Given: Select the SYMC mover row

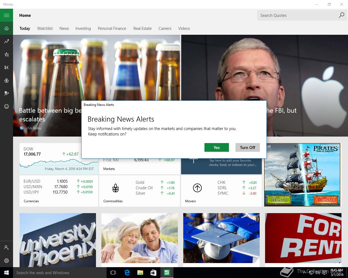Looking at the screenshot, I should coord(237,193).
